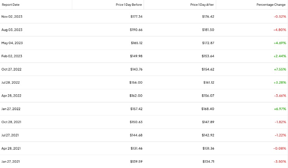Screen dimensions: 288x168
Task: Click the -4.80% percentage change value
Action: pos(280,30)
